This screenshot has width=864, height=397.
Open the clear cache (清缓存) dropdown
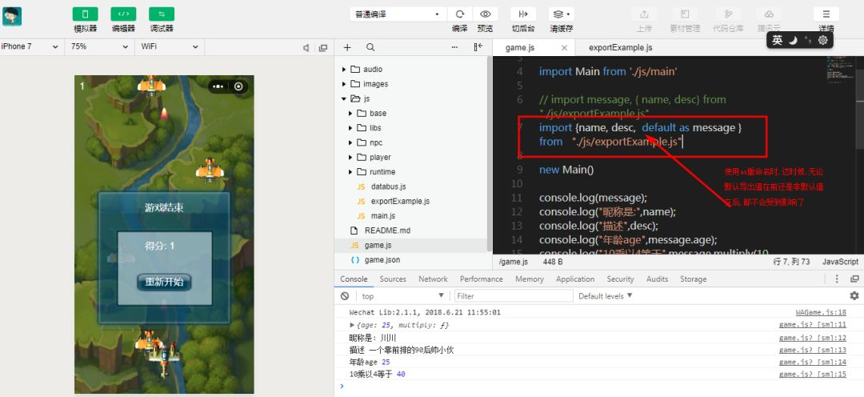pos(562,14)
